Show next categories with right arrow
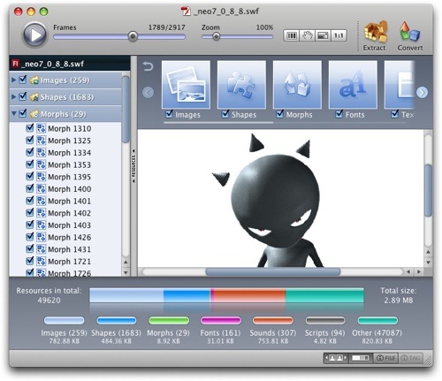The width and height of the screenshot is (442, 381). (422, 93)
